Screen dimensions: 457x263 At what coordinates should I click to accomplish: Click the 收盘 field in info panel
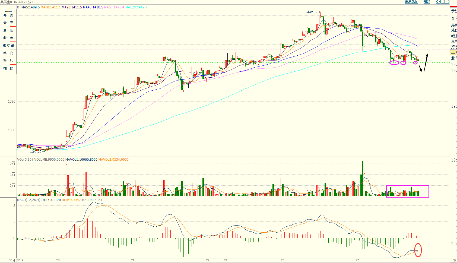click(8, 38)
